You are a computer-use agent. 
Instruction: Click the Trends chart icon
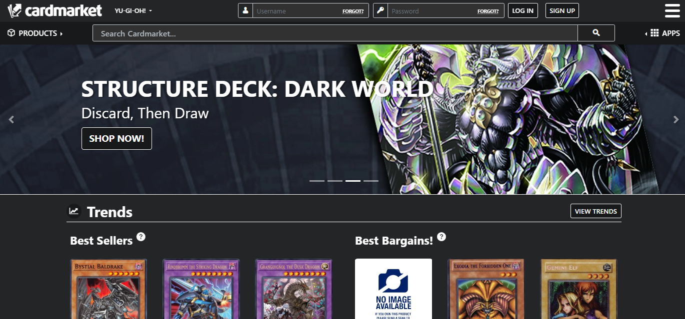[x=73, y=211]
